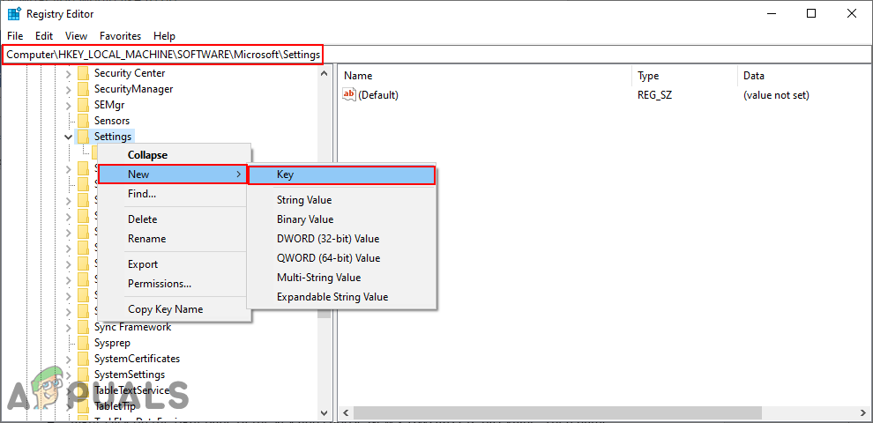Select the Sensors tree key label
Image resolution: width=873 pixels, height=423 pixels.
click(112, 121)
